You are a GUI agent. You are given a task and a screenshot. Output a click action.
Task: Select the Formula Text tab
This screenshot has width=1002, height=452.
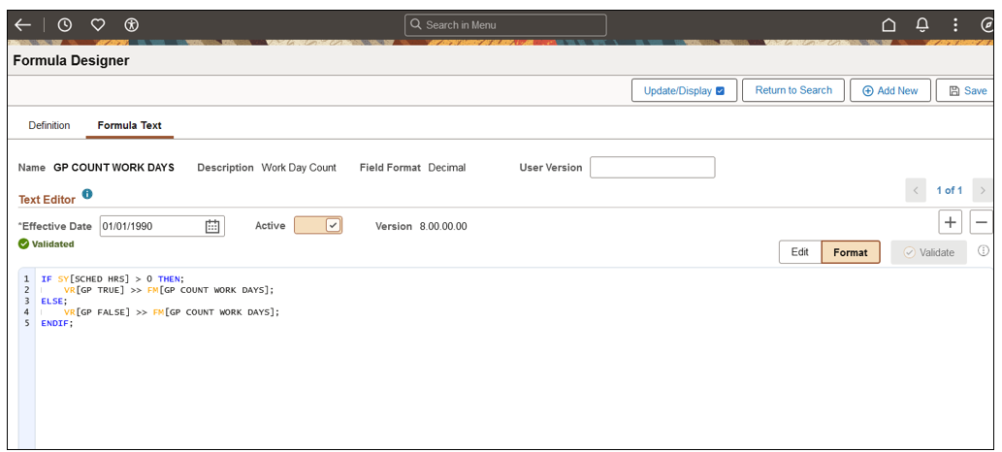pos(130,126)
